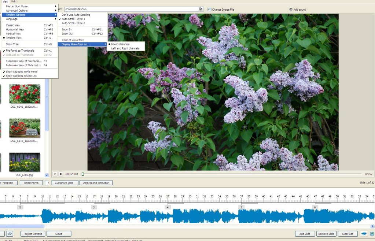This screenshot has width=375, height=241.
Task: Open the Help menu
Action: coord(14,1)
